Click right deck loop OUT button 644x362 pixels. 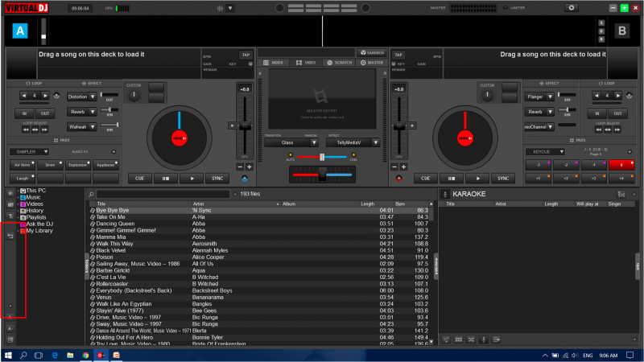[x=617, y=113]
